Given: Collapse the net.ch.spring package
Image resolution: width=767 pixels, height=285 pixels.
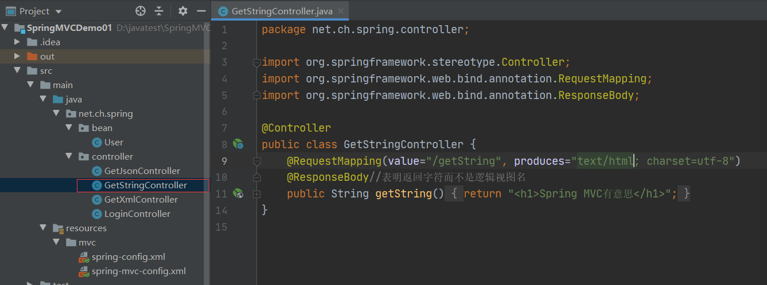Looking at the screenshot, I should click(x=56, y=113).
